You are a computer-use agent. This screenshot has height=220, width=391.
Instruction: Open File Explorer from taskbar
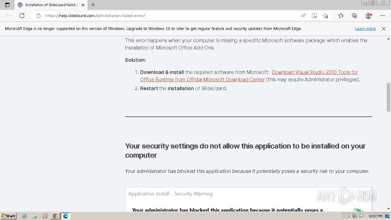pyautogui.click(x=35, y=216)
